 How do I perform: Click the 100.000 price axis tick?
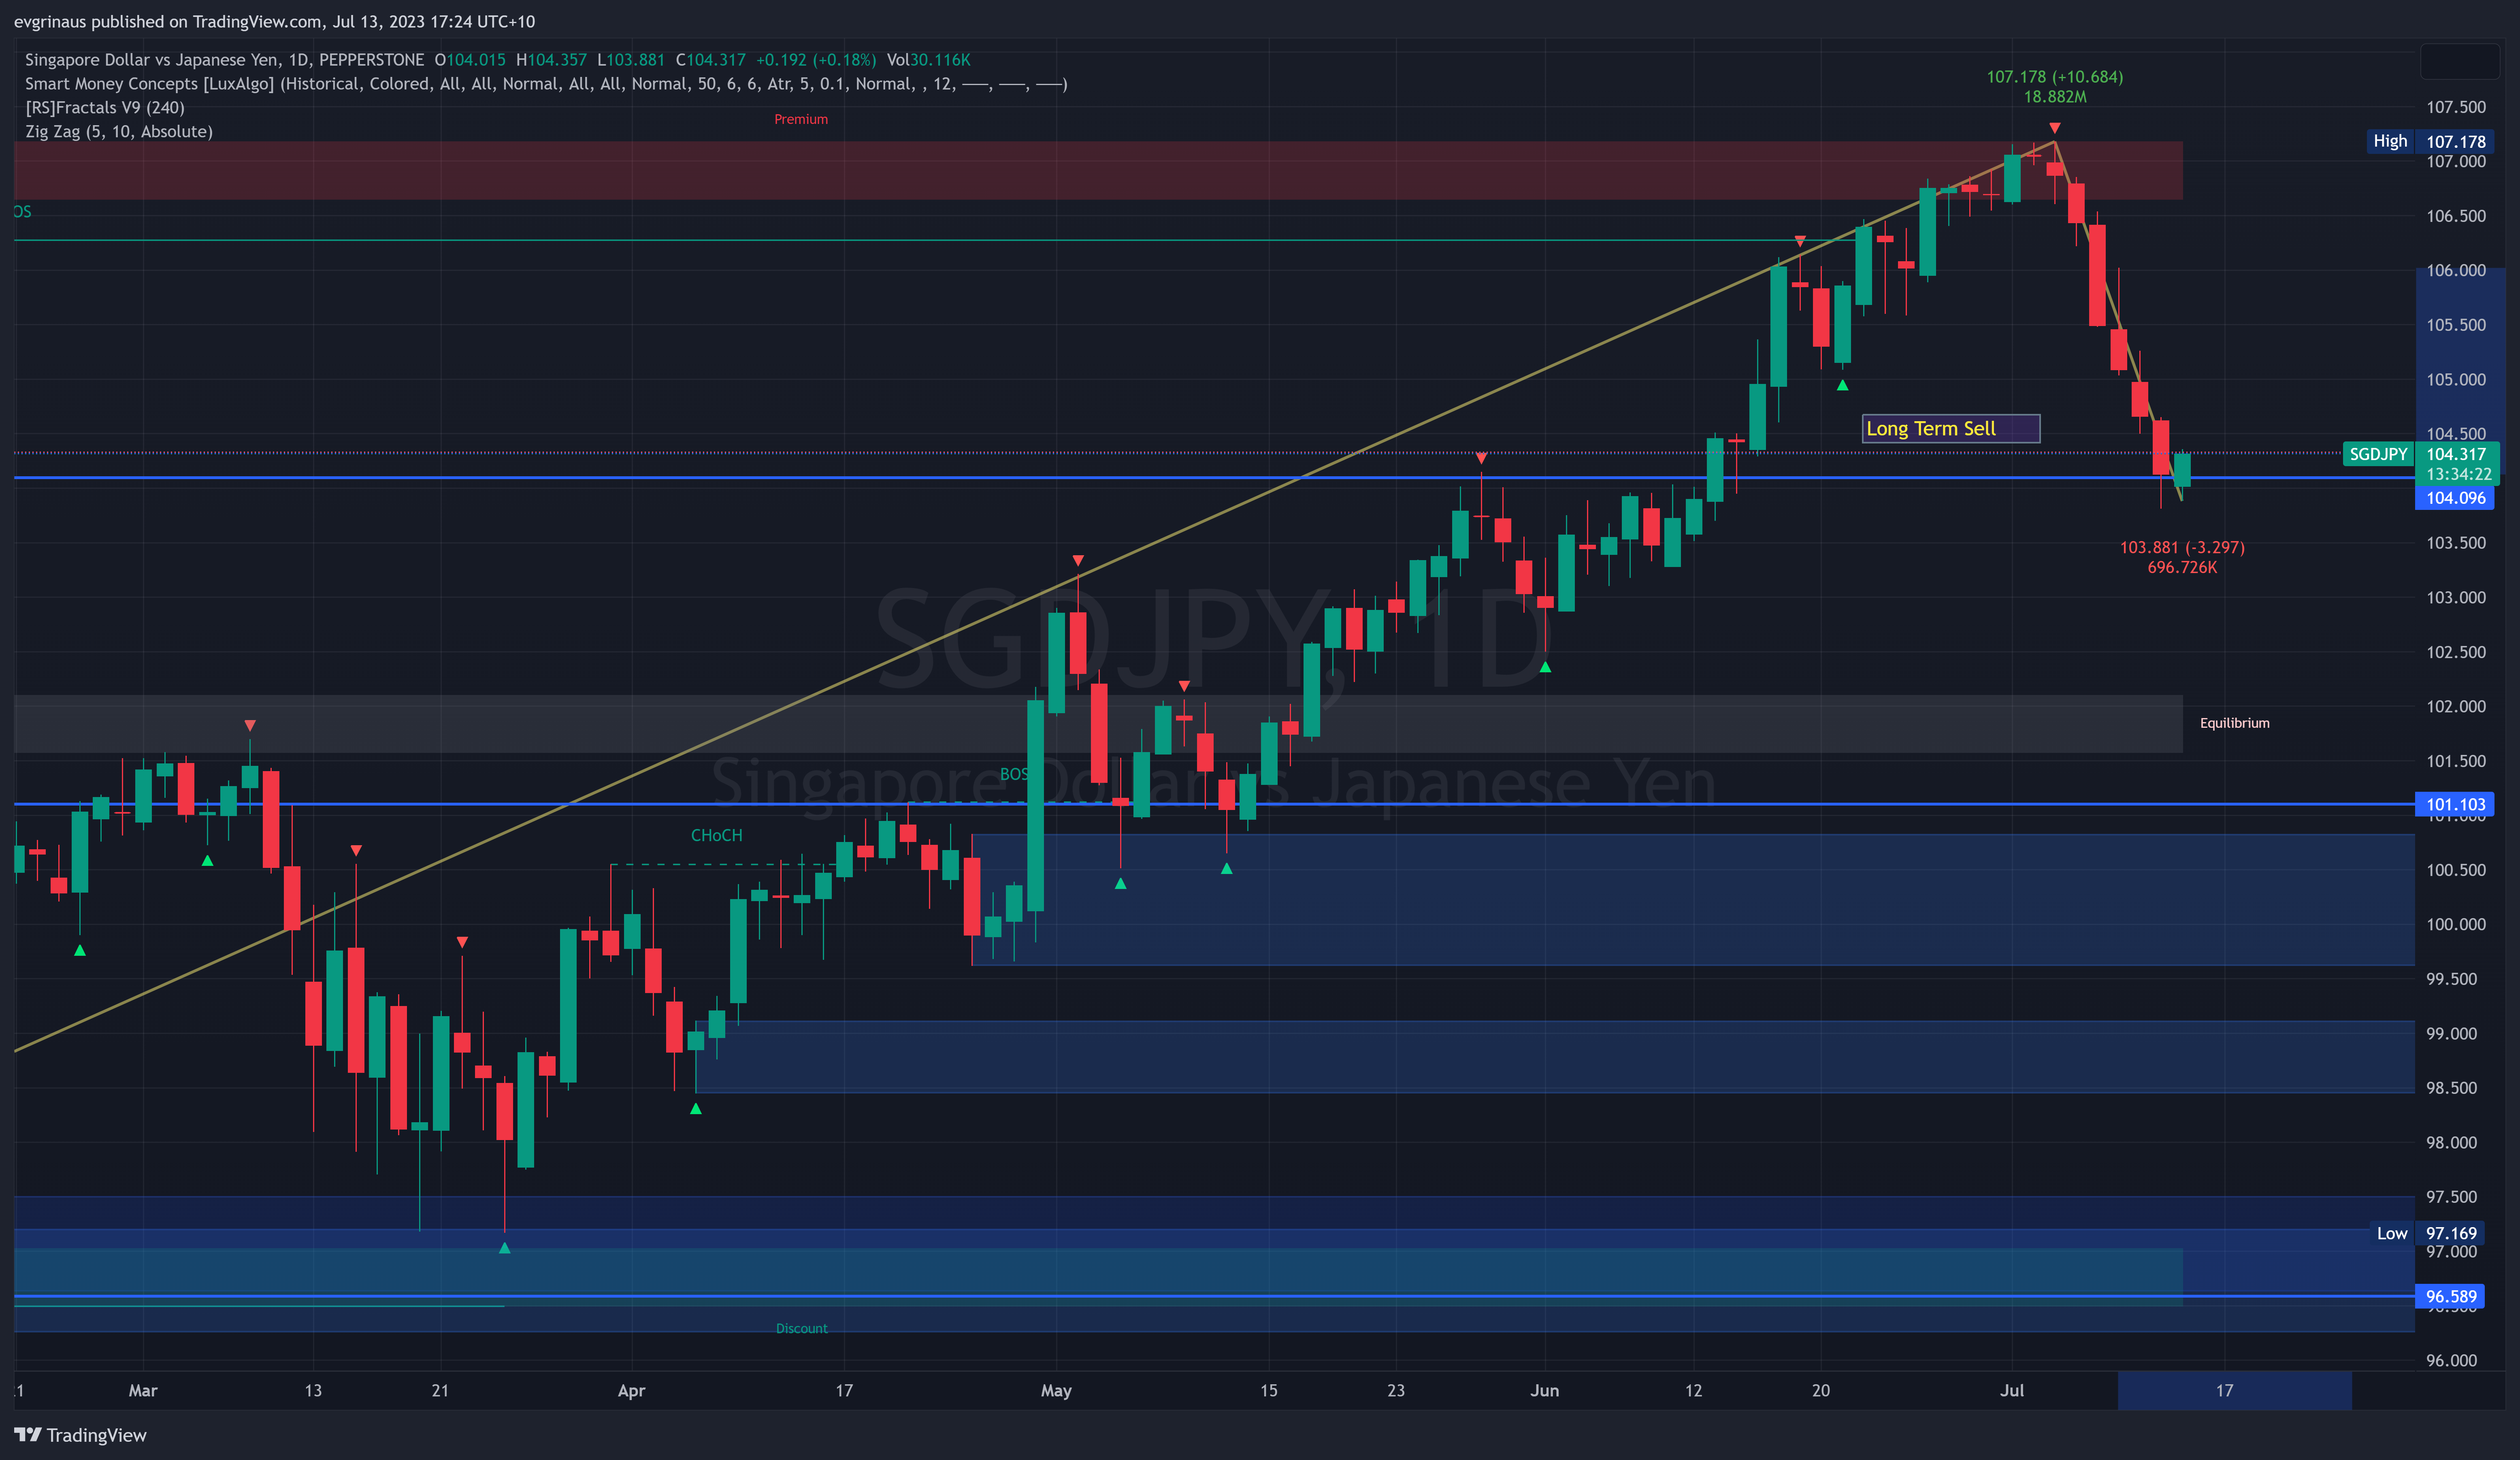tap(2456, 925)
